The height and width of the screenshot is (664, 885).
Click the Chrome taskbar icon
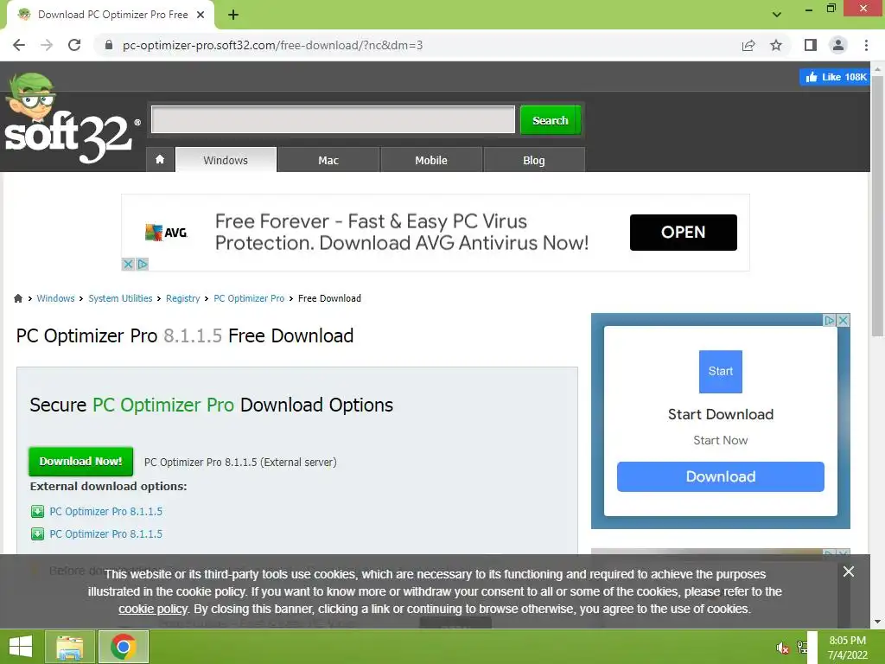click(124, 647)
